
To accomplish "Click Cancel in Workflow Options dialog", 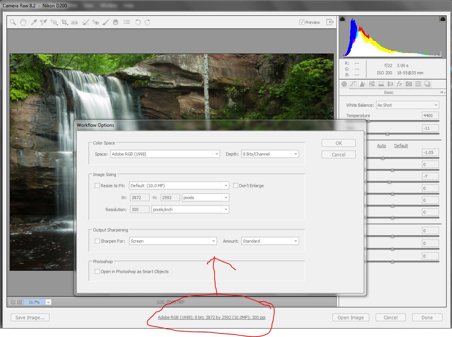I will pos(338,155).
